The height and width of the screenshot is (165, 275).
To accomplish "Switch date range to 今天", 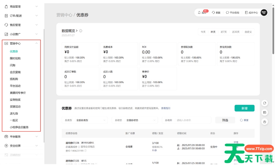I will 203,32.
